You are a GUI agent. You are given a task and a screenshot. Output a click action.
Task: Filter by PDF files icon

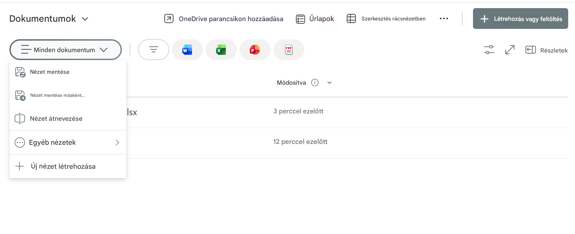click(289, 50)
